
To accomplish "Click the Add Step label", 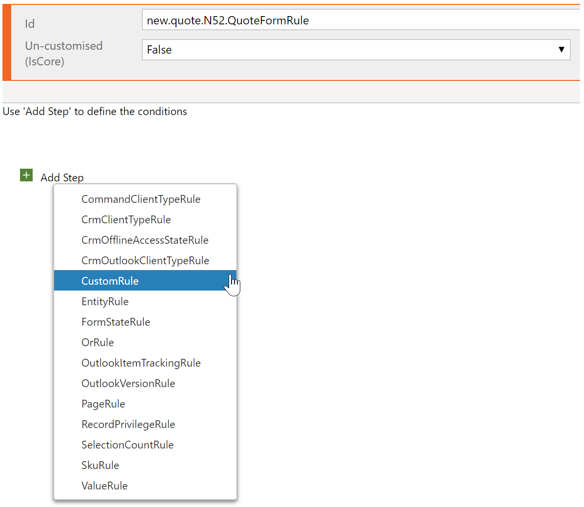I will (x=62, y=177).
